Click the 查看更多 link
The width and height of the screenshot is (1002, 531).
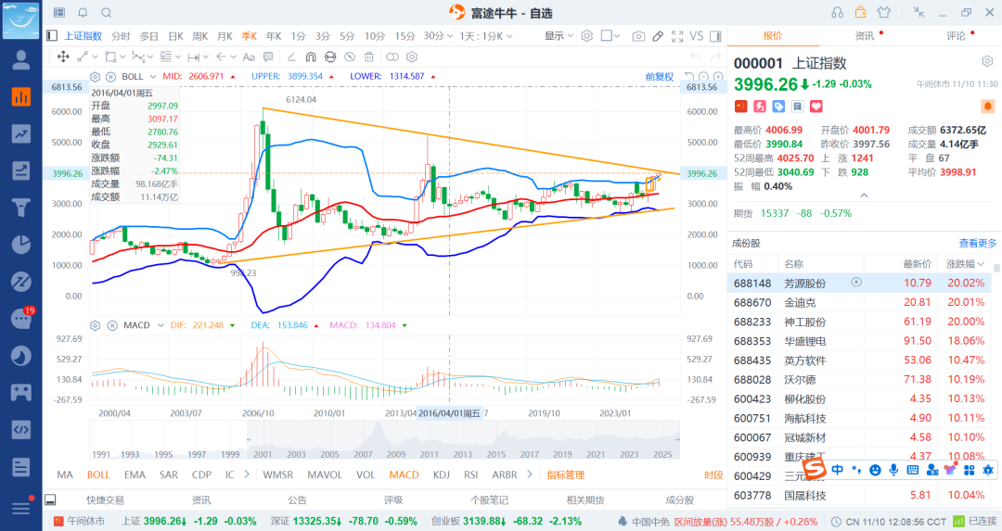point(978,243)
